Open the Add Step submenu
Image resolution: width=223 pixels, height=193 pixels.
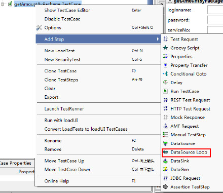[x=98, y=39]
